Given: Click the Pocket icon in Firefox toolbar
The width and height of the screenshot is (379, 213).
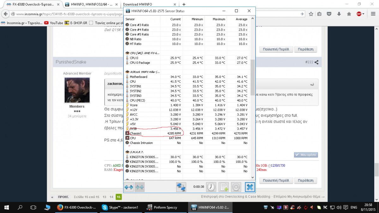Looking at the screenshot, I should [x=329, y=14].
